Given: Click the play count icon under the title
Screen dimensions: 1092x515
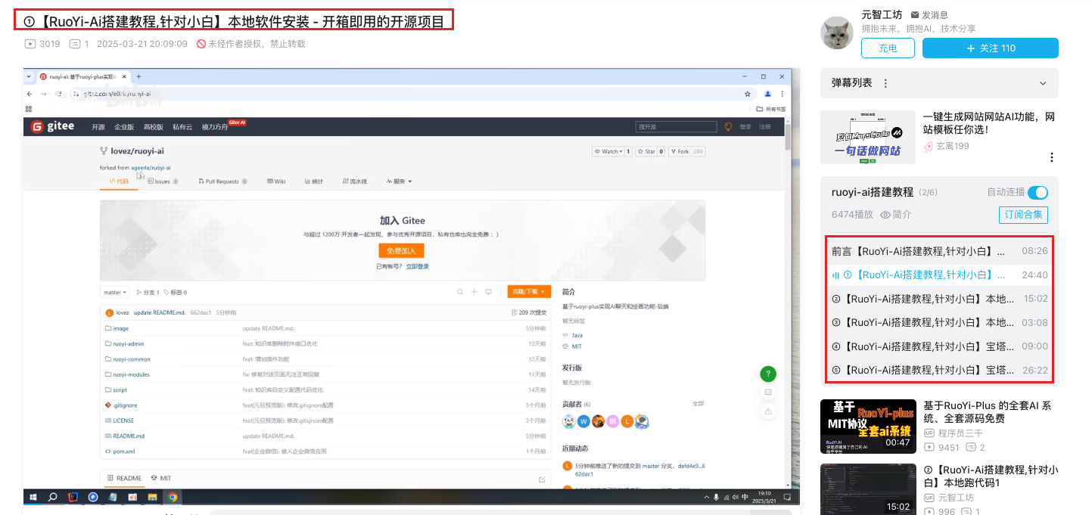Looking at the screenshot, I should (x=30, y=44).
